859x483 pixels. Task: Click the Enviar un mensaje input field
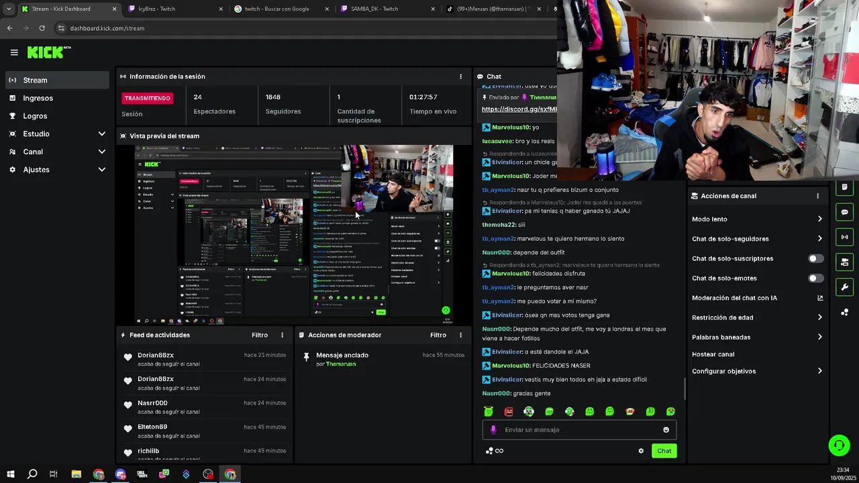pos(579,430)
